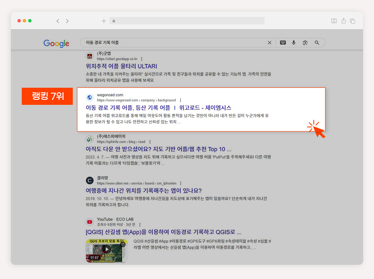This screenshot has width=374, height=279.
Task: Click the lock icon in the address bar
Action: click(x=114, y=21)
